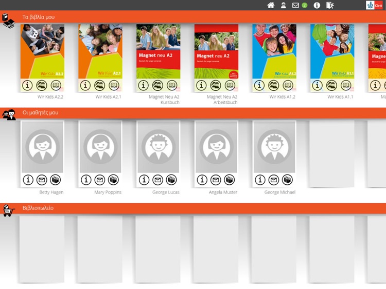Open students group icon for Magnet Neu A2 Arbeitsbuch
This screenshot has height=289, width=386.
pos(216,85)
